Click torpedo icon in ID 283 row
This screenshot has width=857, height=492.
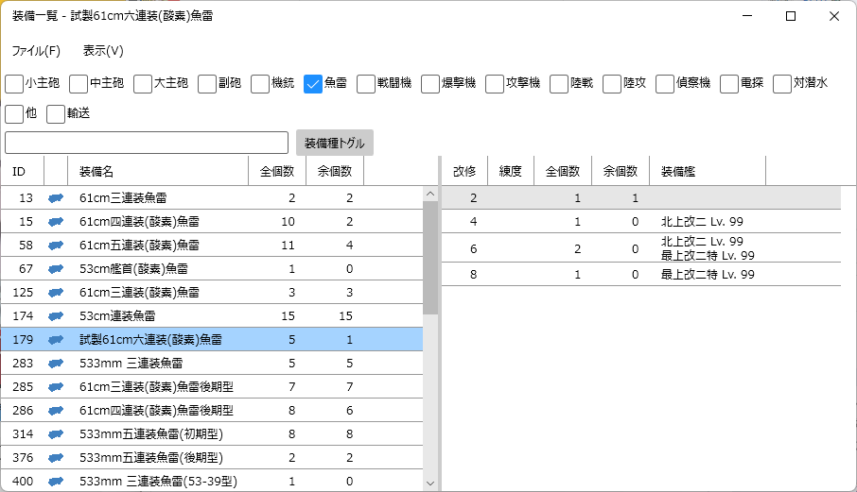pos(56,364)
